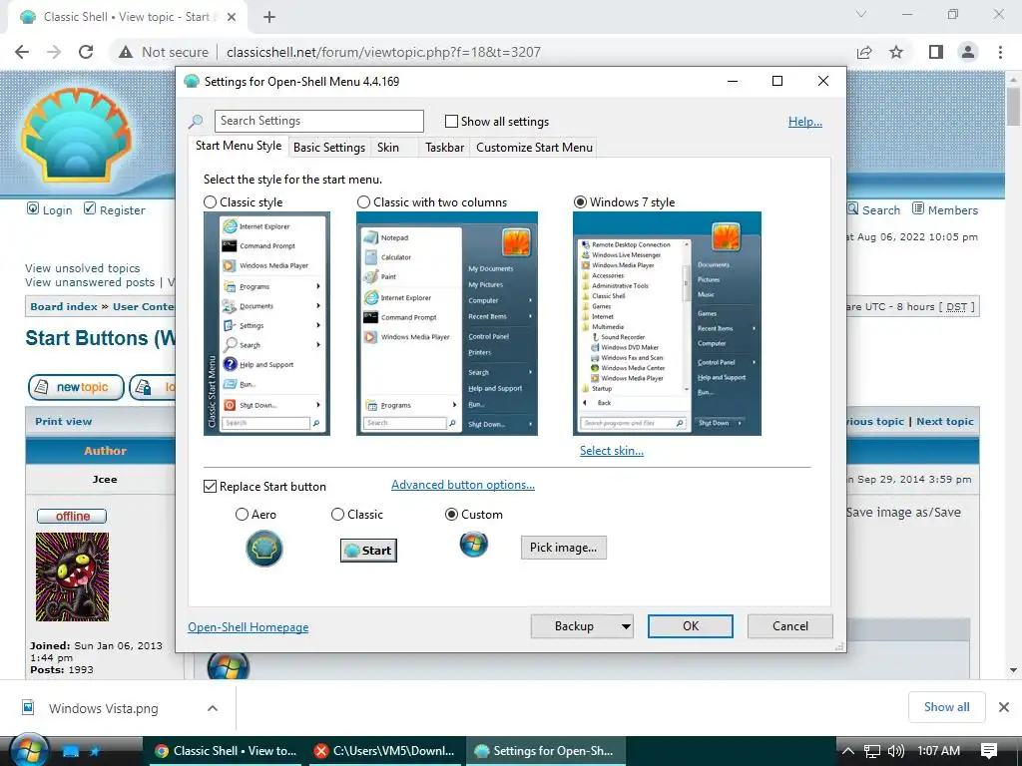Expand the Backup button dropdown arrow
This screenshot has height=766, width=1022.
pyautogui.click(x=626, y=626)
